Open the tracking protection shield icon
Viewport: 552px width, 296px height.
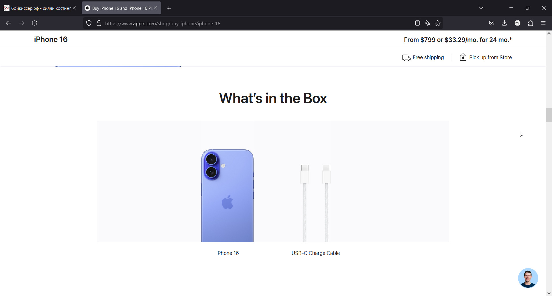[89, 23]
